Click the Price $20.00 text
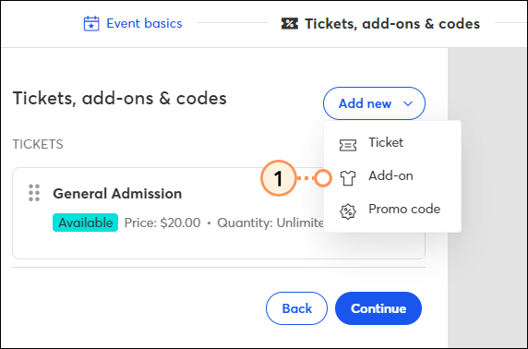 (162, 223)
